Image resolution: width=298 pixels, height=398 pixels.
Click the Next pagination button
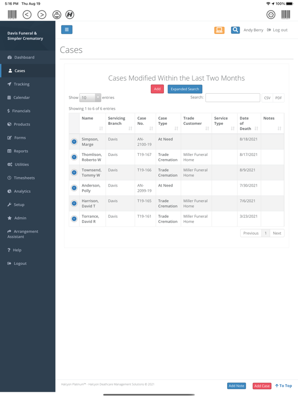[x=277, y=233]
